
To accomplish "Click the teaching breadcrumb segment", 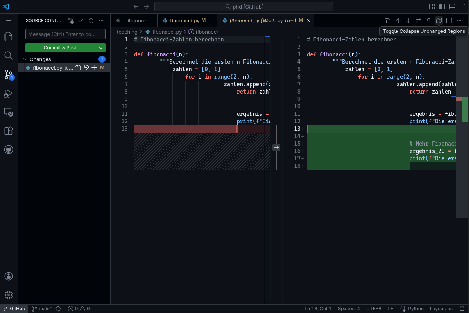I will [127, 32].
